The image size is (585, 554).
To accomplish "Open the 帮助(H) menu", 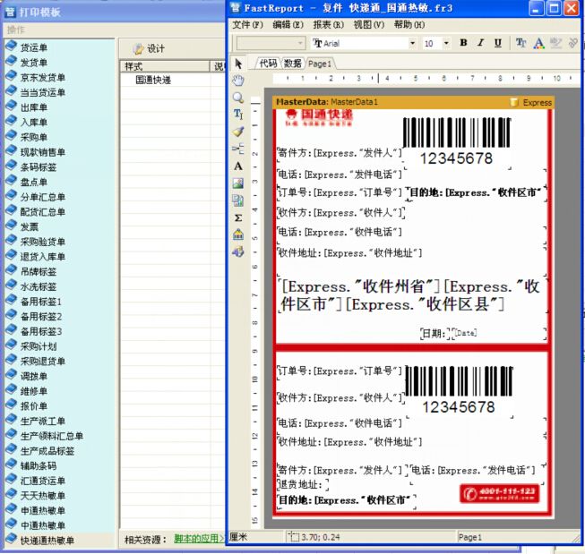I will [409, 24].
